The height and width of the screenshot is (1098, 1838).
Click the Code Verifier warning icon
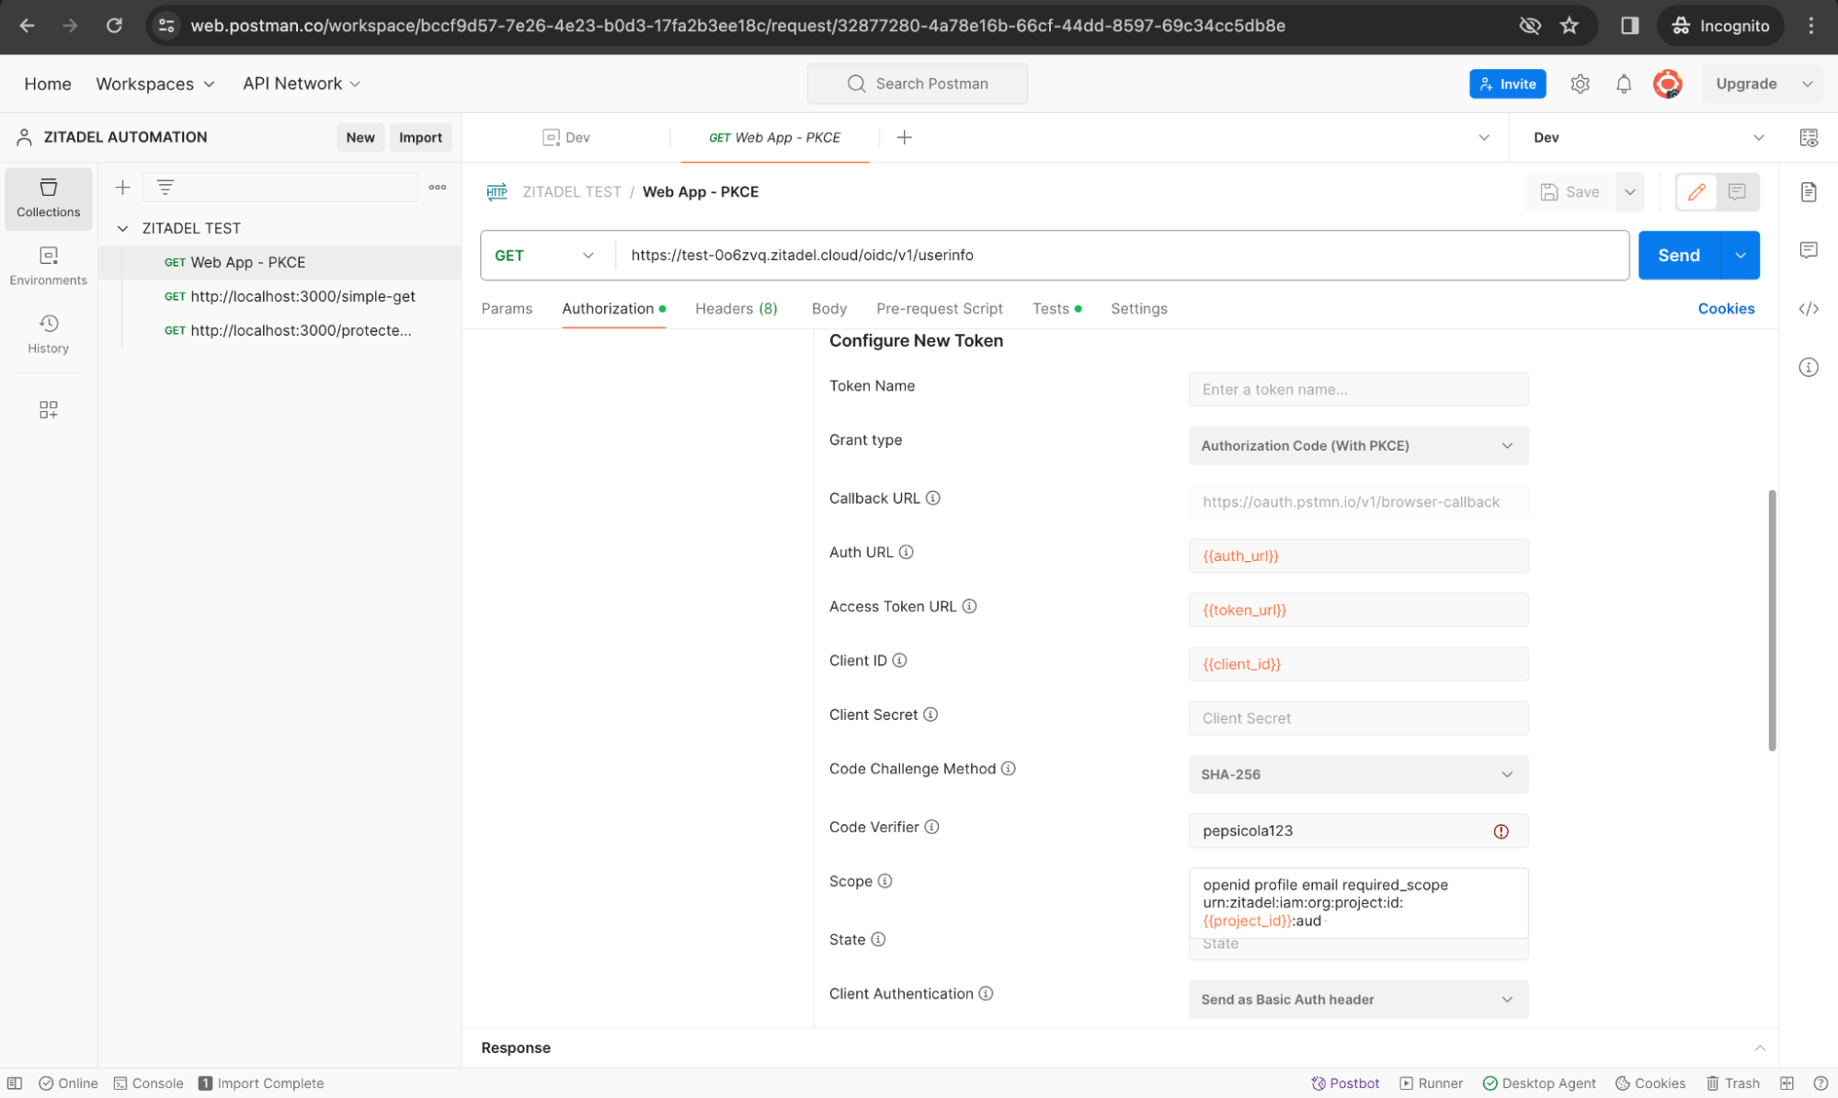(1501, 831)
